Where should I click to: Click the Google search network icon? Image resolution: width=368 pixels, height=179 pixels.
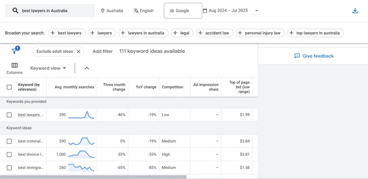[x=172, y=11]
